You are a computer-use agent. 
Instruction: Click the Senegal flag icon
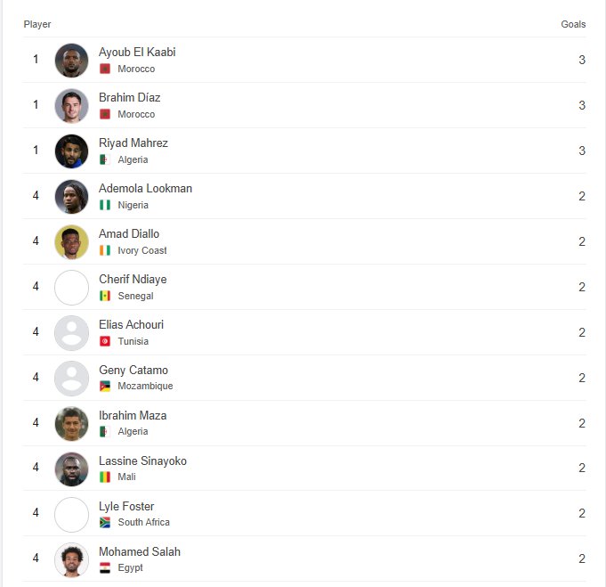pyautogui.click(x=105, y=296)
